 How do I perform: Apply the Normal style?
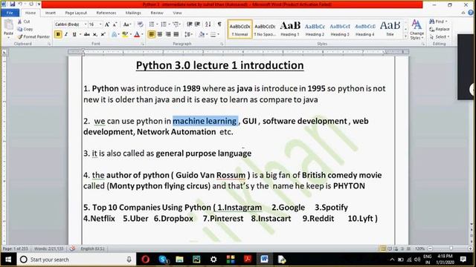239,29
